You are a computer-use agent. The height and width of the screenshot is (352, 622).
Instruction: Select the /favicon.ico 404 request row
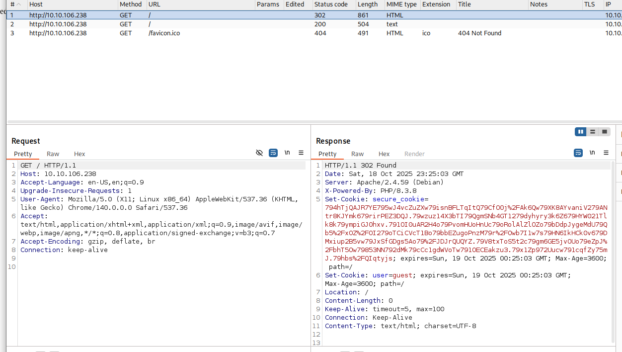tap(164, 33)
